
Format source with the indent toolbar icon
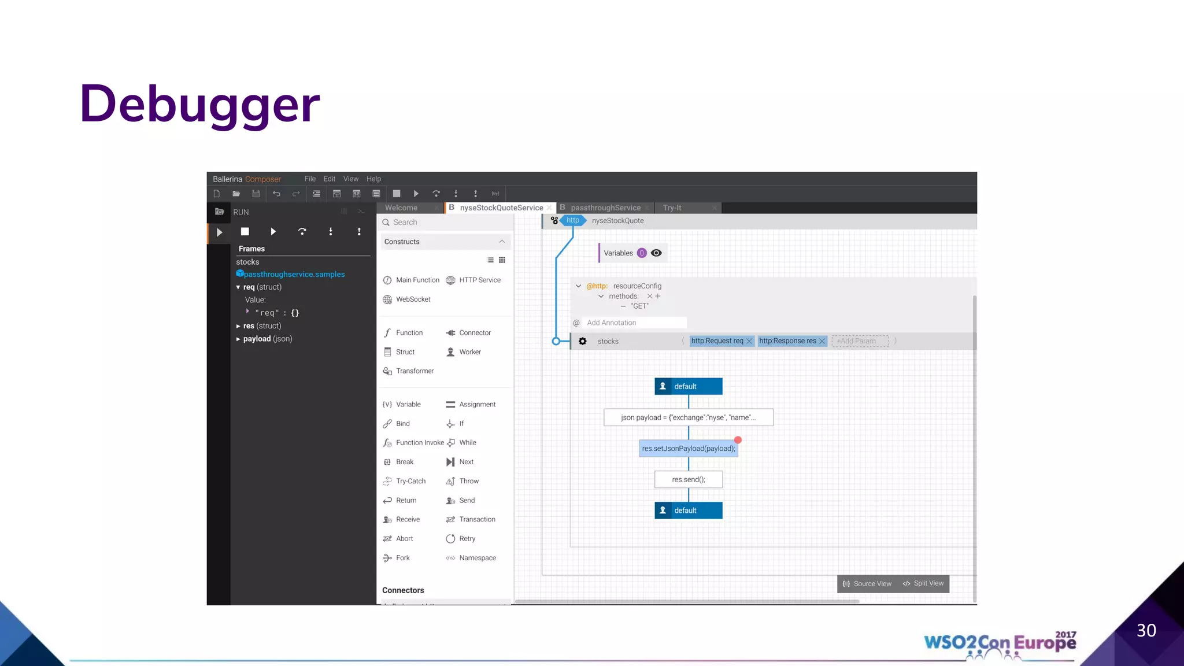[x=316, y=194]
